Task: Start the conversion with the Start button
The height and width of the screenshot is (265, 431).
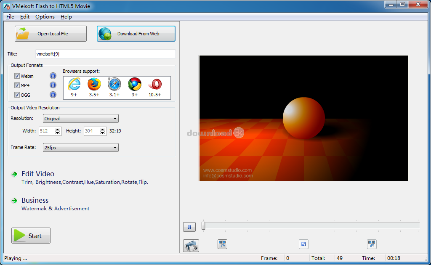Action: (31, 236)
